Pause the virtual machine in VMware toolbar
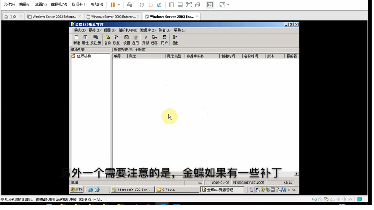Viewport: 374px width, 210px height. pyautogui.click(x=113, y=5)
